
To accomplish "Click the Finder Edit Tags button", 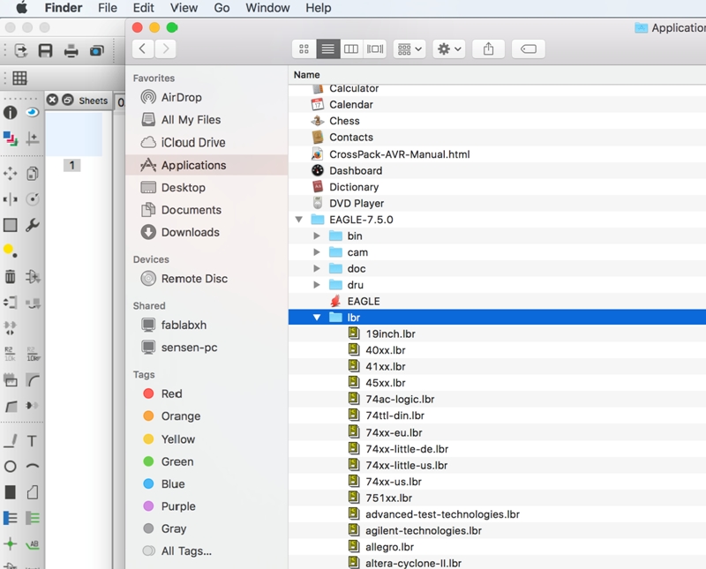I will [528, 49].
